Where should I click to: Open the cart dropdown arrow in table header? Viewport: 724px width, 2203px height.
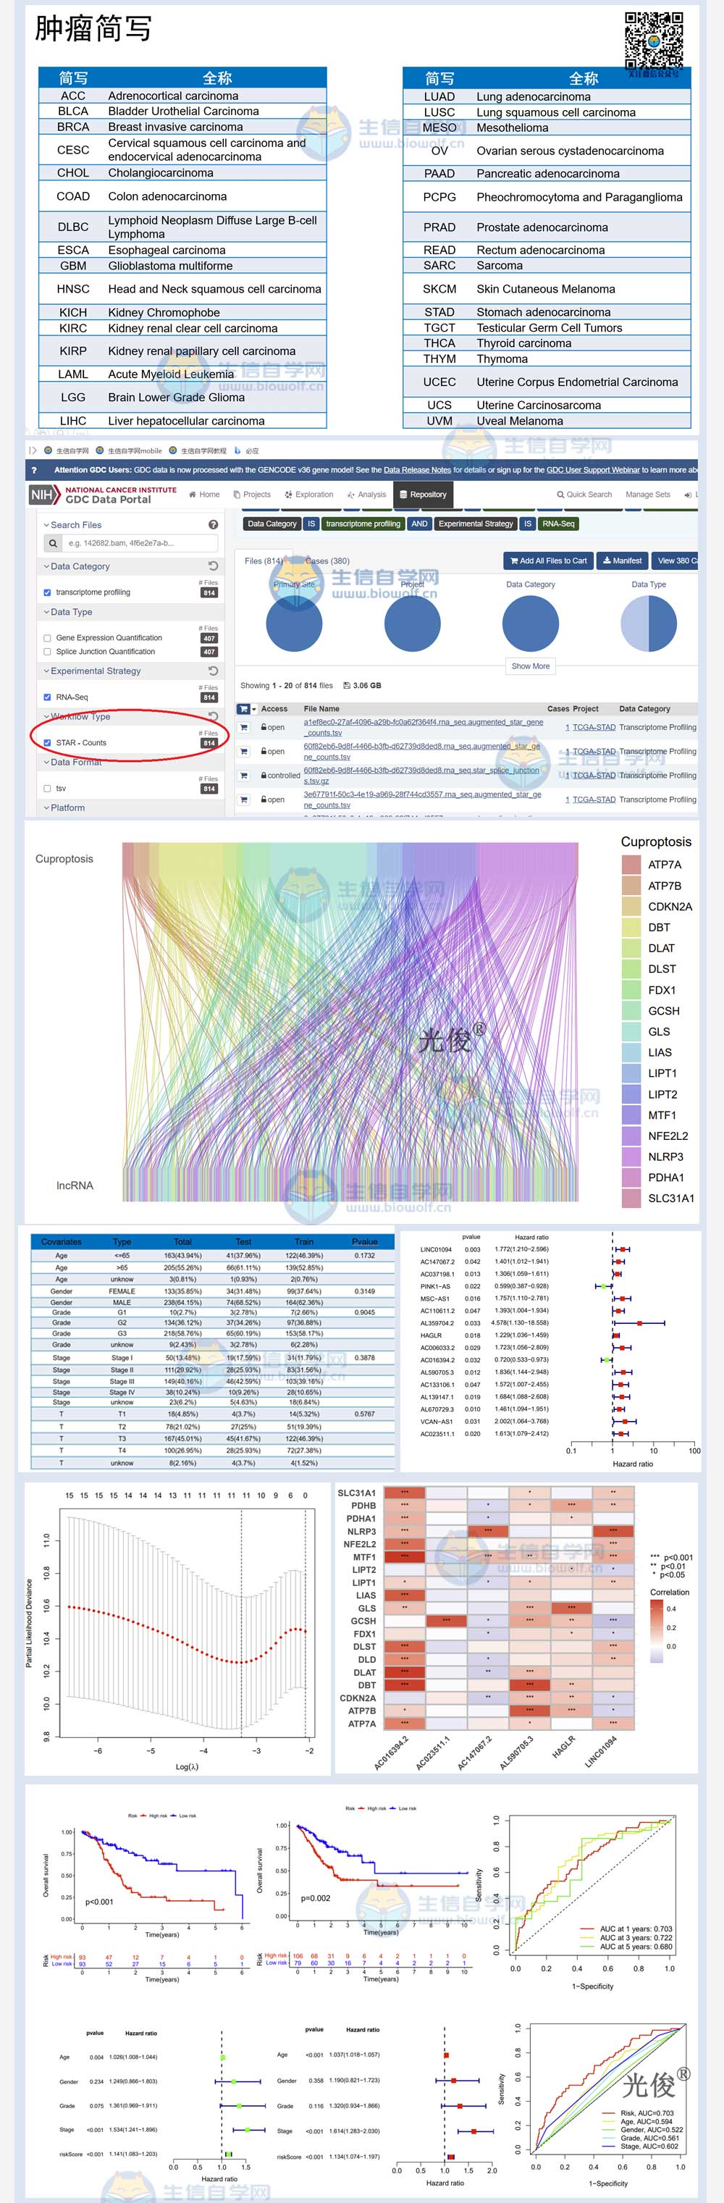coord(254,709)
